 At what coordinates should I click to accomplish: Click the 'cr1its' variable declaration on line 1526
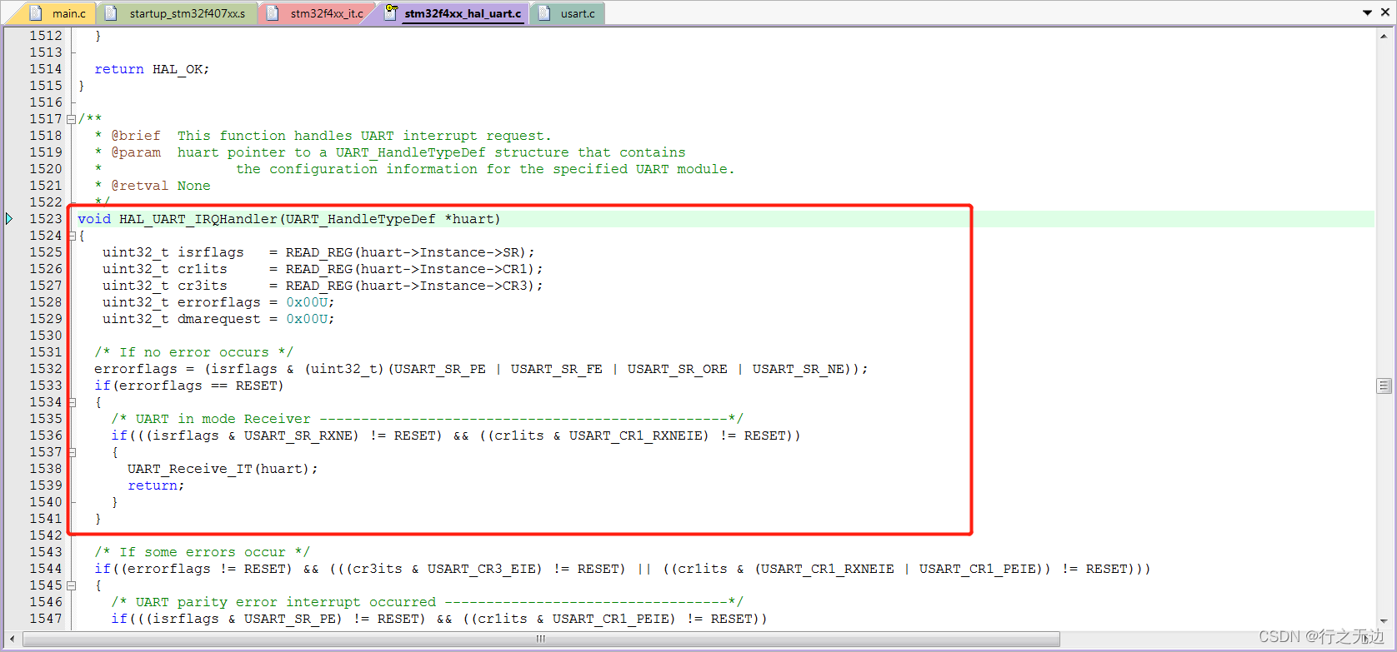[203, 269]
